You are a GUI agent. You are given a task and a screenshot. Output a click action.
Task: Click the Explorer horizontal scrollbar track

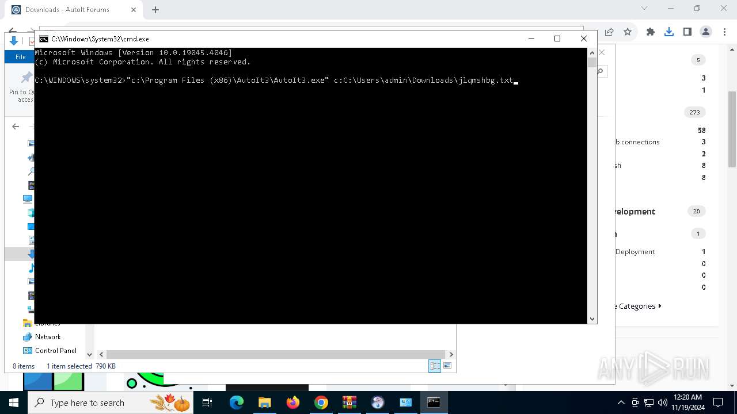[x=276, y=354]
